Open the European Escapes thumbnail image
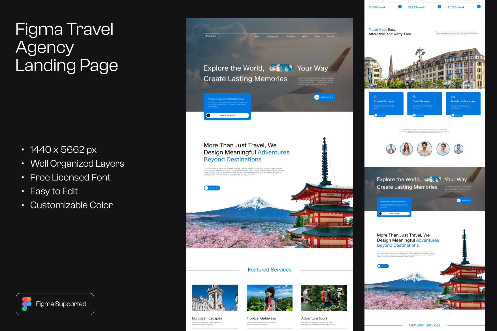 (215, 298)
